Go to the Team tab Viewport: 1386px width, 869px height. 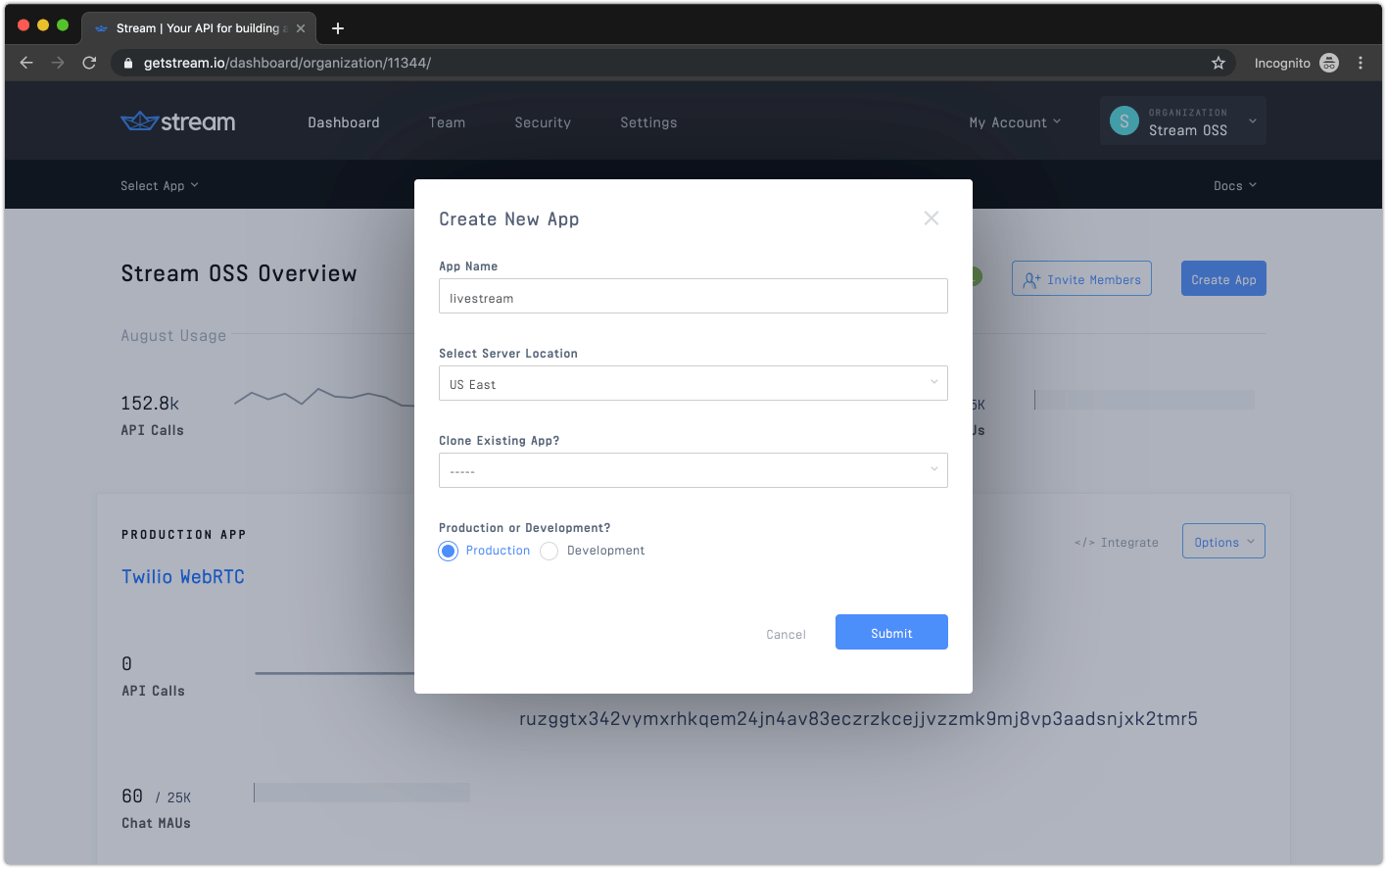click(x=447, y=122)
